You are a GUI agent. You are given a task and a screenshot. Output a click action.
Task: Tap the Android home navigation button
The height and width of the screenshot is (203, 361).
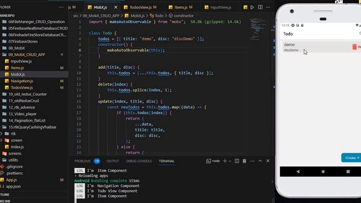323,171
